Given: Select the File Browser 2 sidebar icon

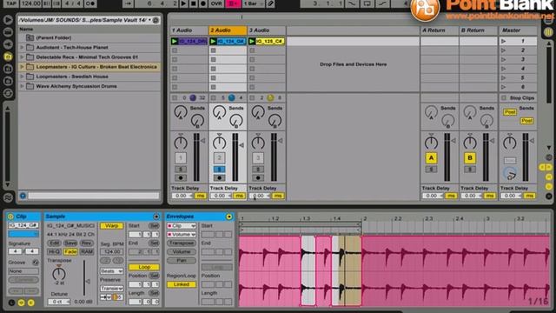Looking at the screenshot, I should 8,69.
